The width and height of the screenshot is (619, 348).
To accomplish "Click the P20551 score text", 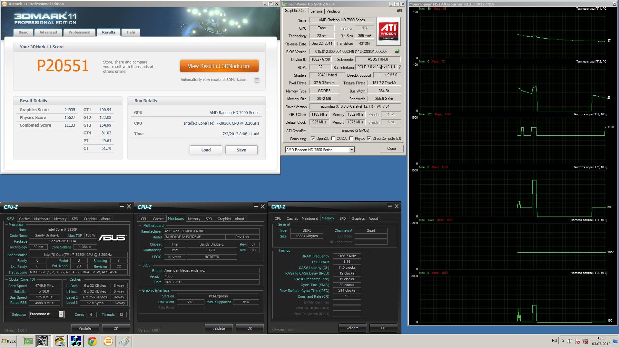I will point(63,66).
